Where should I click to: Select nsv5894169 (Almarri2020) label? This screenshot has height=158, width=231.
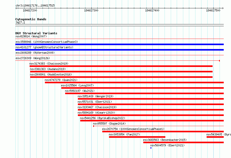point(96,113)
